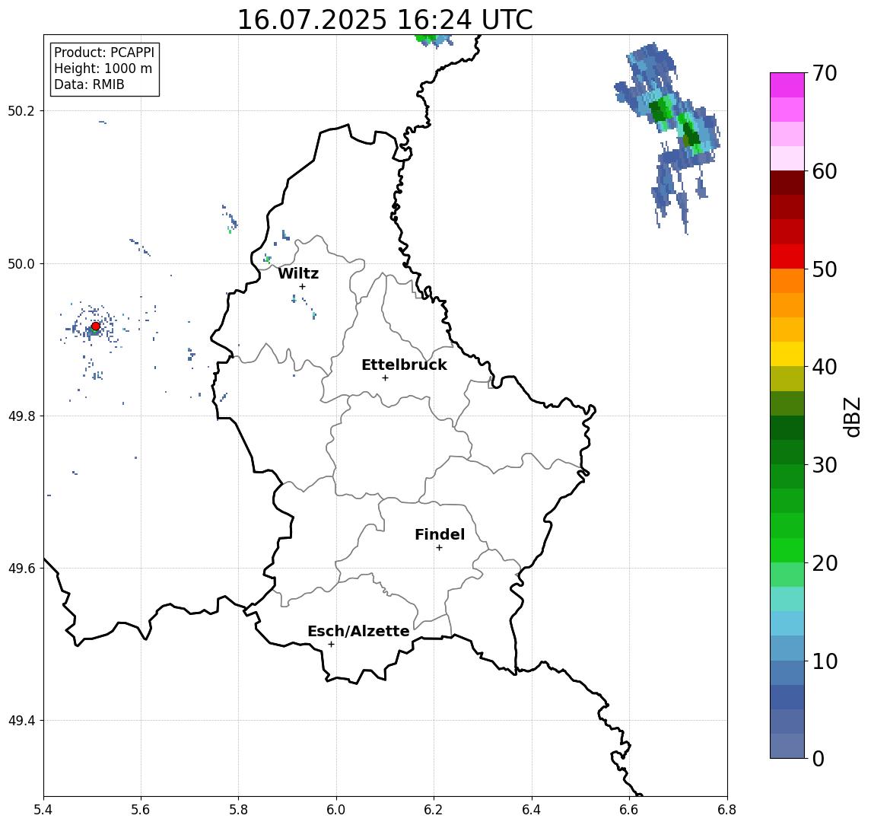Click the longitude tick label 5.4
This screenshot has width=871, height=825.
[43, 810]
